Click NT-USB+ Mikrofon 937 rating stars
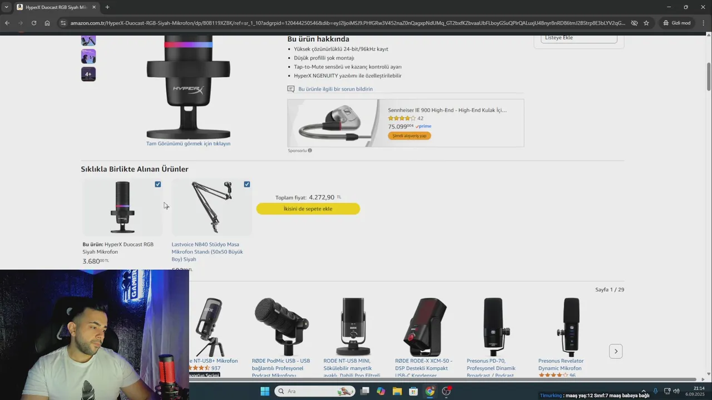Screen dimensions: 712x400 (x=199, y=368)
